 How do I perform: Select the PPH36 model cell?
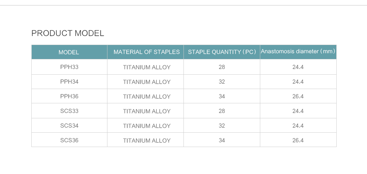[69, 96]
